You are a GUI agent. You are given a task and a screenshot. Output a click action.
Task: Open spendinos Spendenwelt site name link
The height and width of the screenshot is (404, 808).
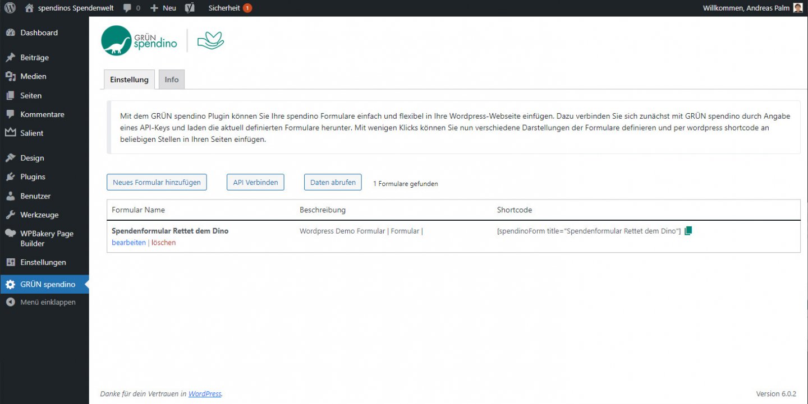(76, 8)
